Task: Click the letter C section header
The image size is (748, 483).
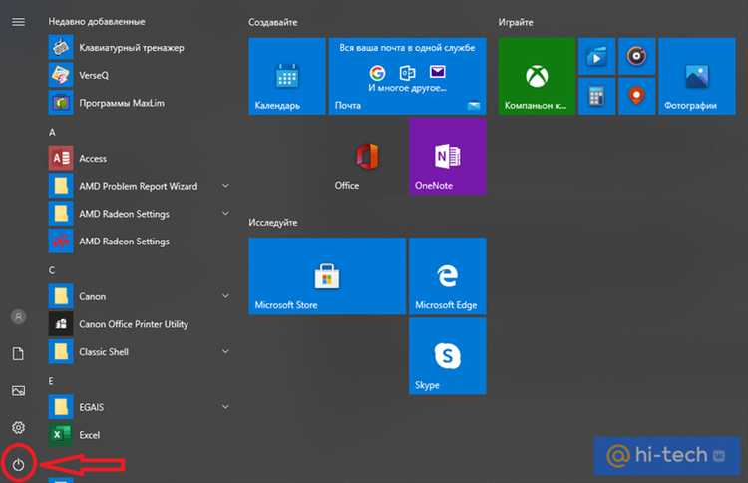Action: (52, 270)
